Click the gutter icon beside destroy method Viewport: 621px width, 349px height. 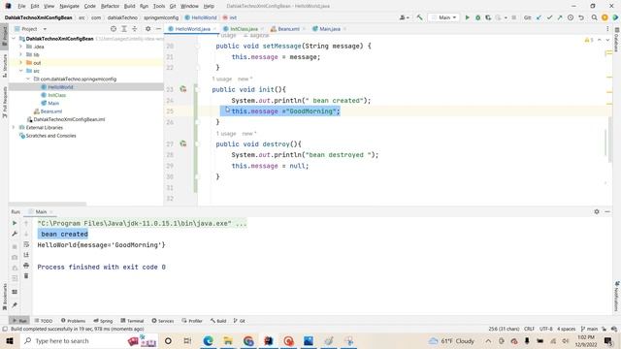[x=183, y=144]
